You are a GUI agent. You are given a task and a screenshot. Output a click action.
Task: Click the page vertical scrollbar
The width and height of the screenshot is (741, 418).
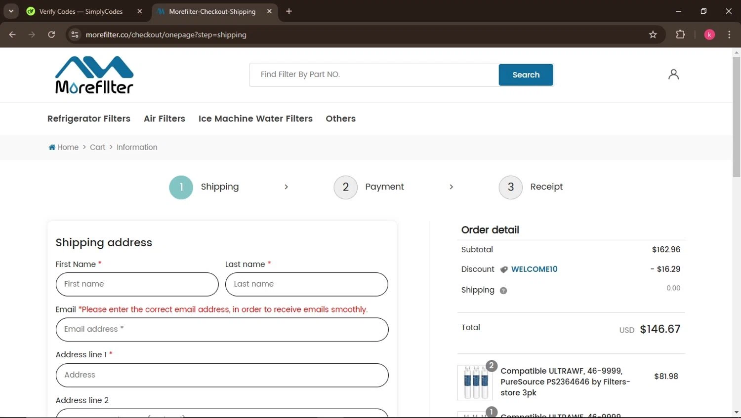coord(737,117)
